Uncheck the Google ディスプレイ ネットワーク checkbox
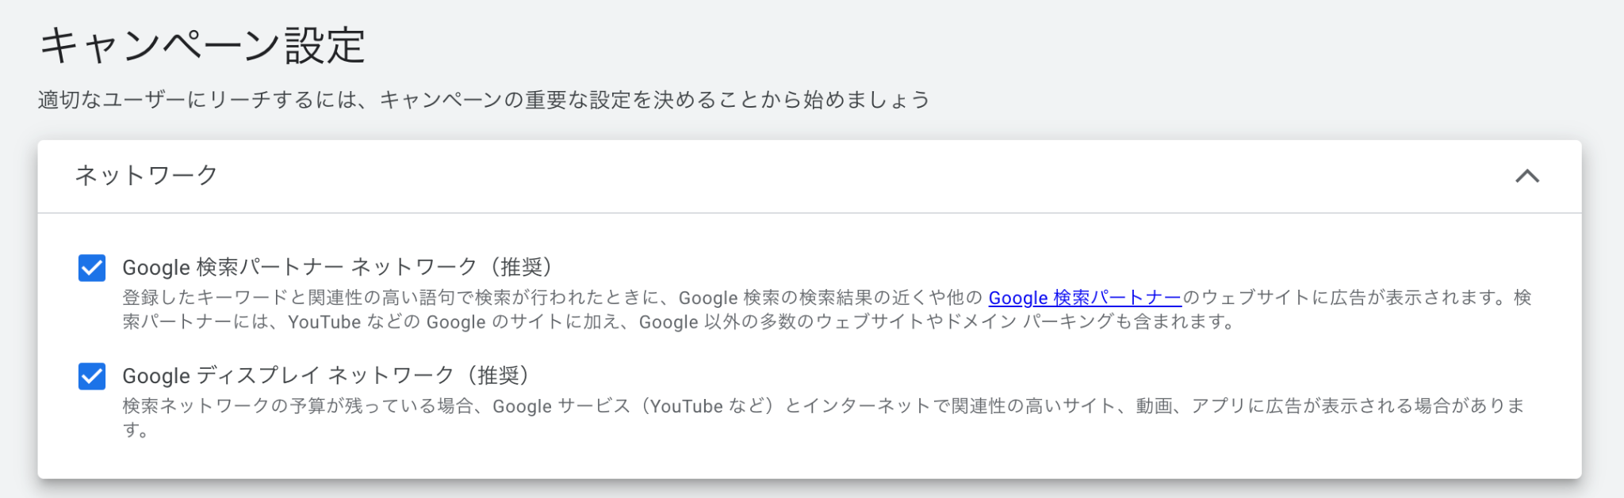This screenshot has width=1624, height=498. coord(92,376)
